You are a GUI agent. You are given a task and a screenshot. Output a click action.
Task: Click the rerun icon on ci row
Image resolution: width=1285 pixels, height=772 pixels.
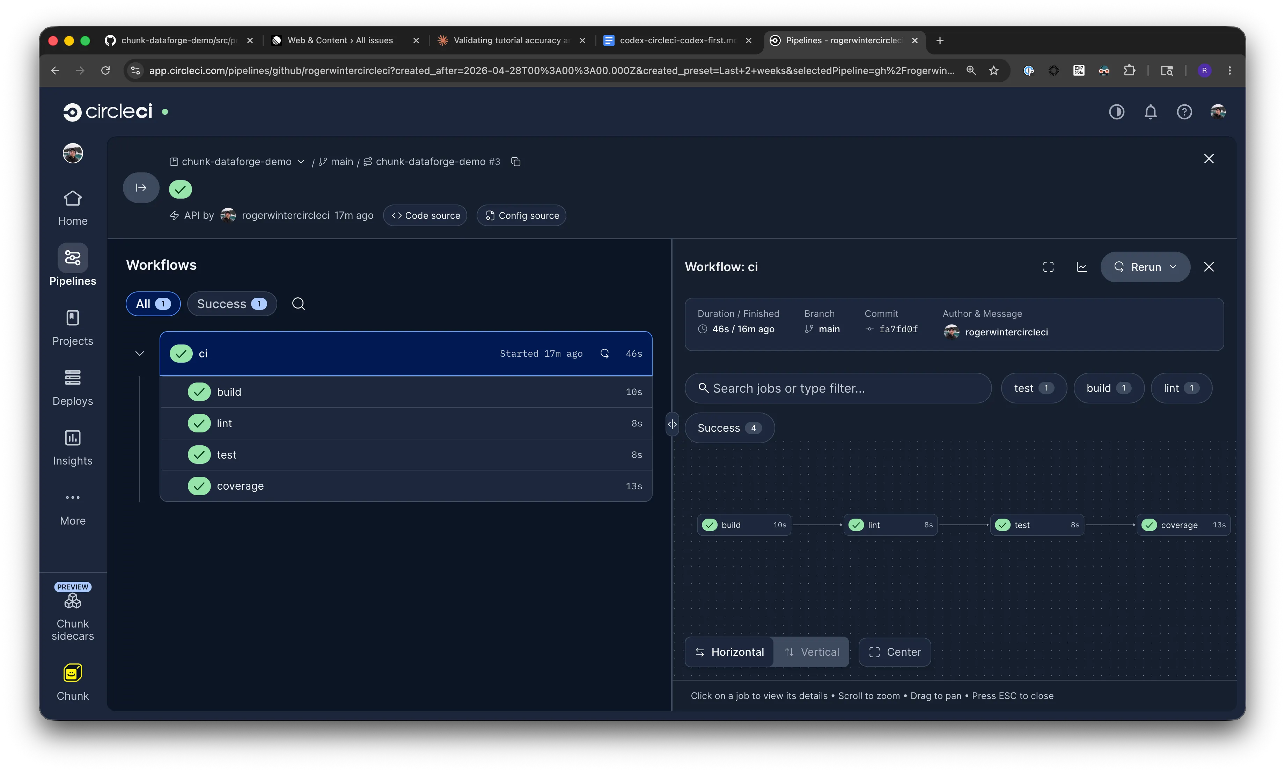(604, 354)
